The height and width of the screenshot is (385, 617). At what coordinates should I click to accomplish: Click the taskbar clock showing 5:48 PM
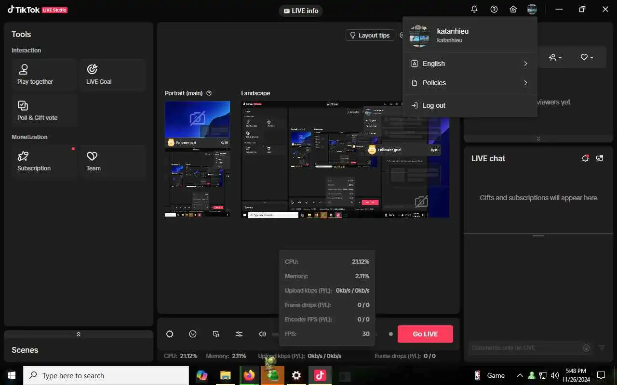click(576, 375)
